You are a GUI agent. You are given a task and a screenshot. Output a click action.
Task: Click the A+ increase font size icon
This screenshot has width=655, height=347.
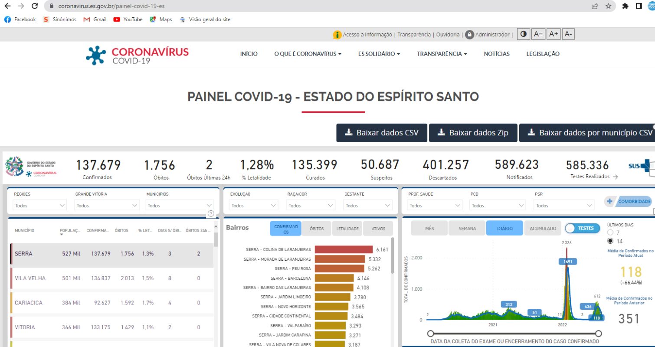click(553, 34)
